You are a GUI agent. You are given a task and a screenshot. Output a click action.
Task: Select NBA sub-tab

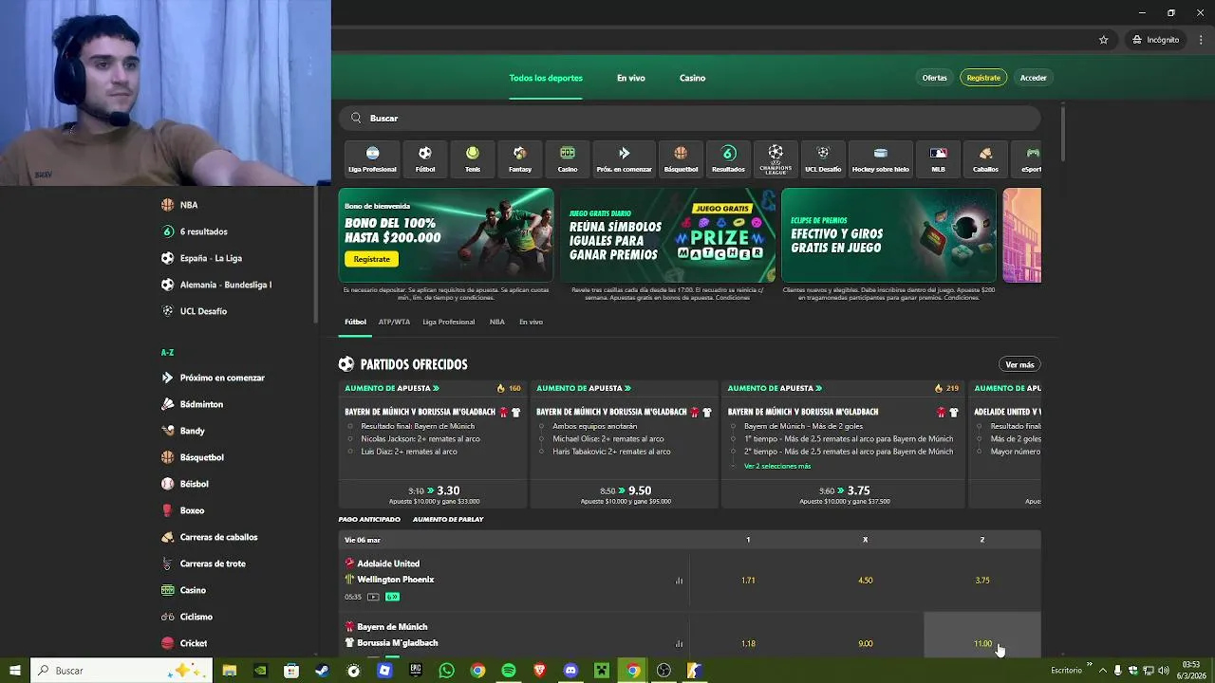[x=496, y=322]
